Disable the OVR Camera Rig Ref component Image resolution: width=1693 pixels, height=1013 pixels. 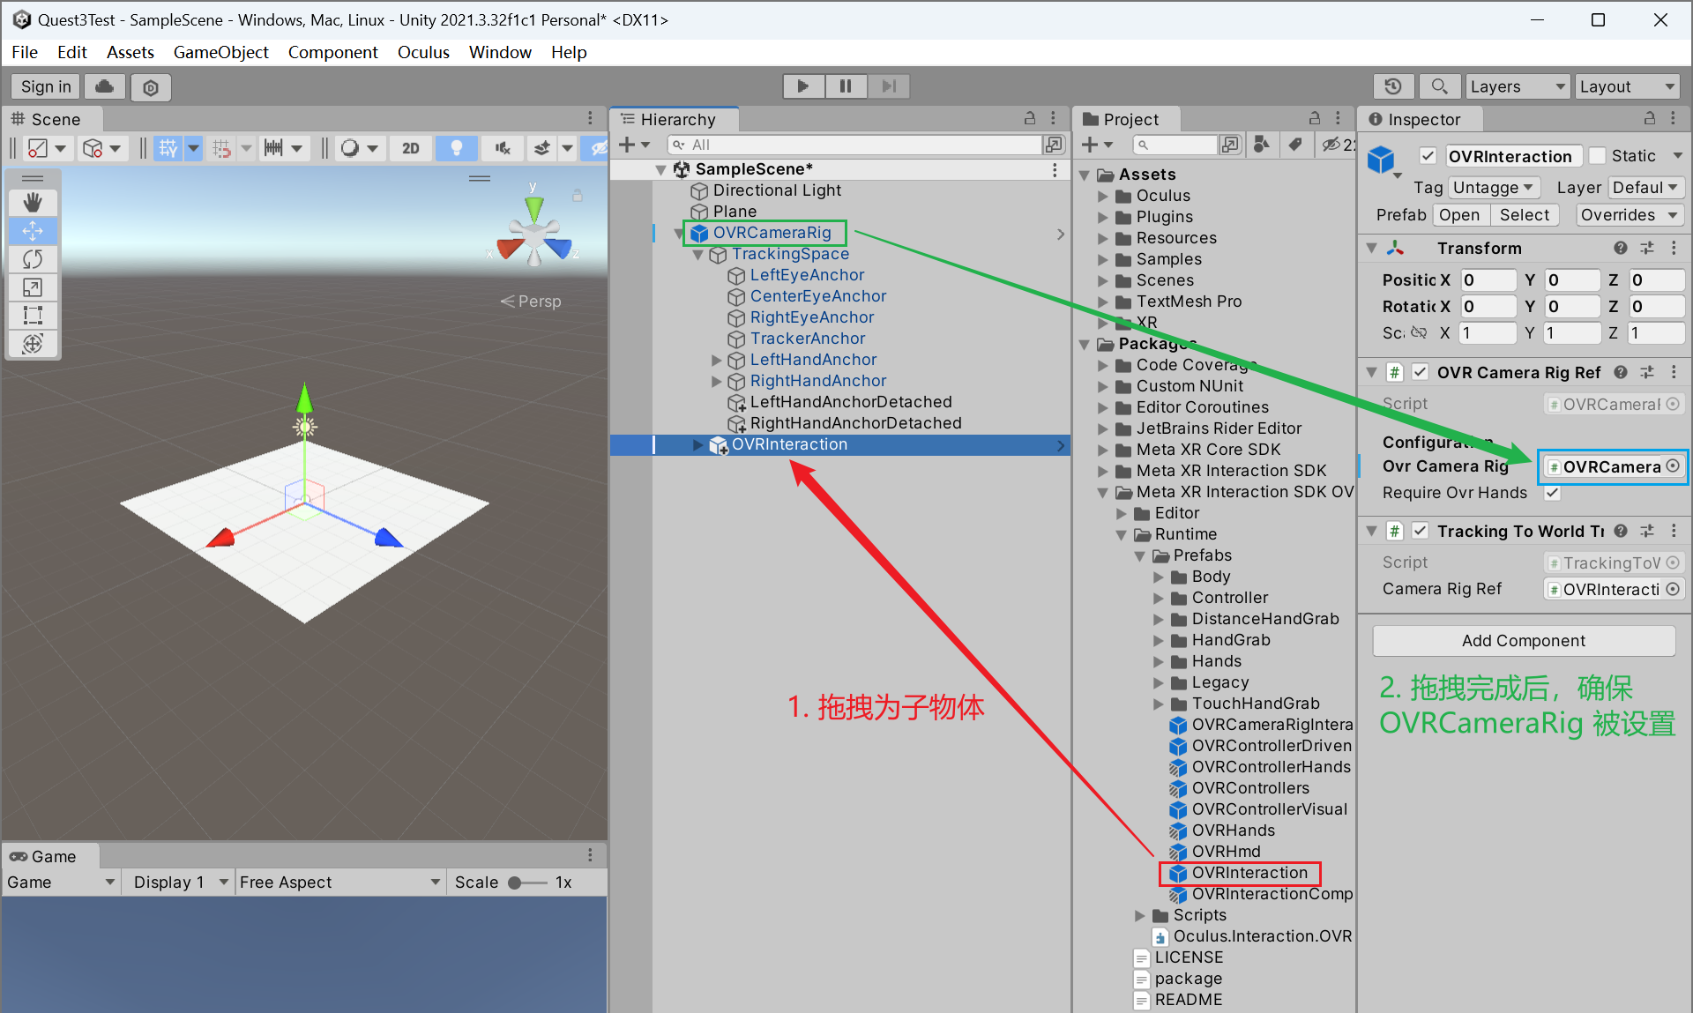click(1420, 372)
